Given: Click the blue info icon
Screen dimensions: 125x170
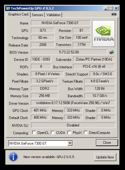Looking at the screenshot, I should pyautogui.click(x=13, y=157).
